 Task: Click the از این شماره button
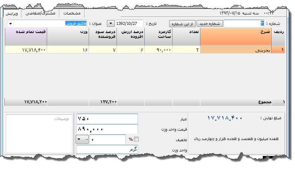182,24
